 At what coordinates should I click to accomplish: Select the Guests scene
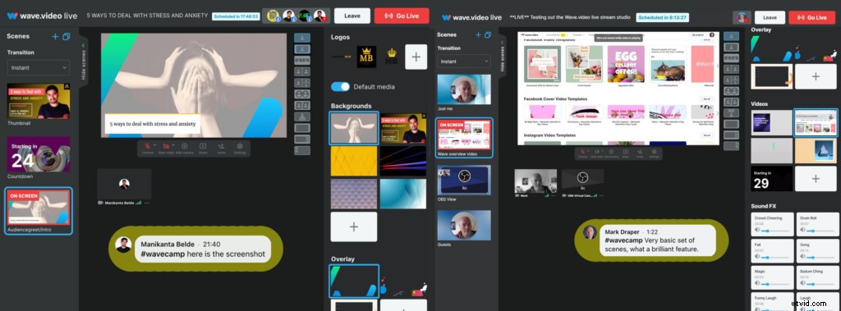464,225
